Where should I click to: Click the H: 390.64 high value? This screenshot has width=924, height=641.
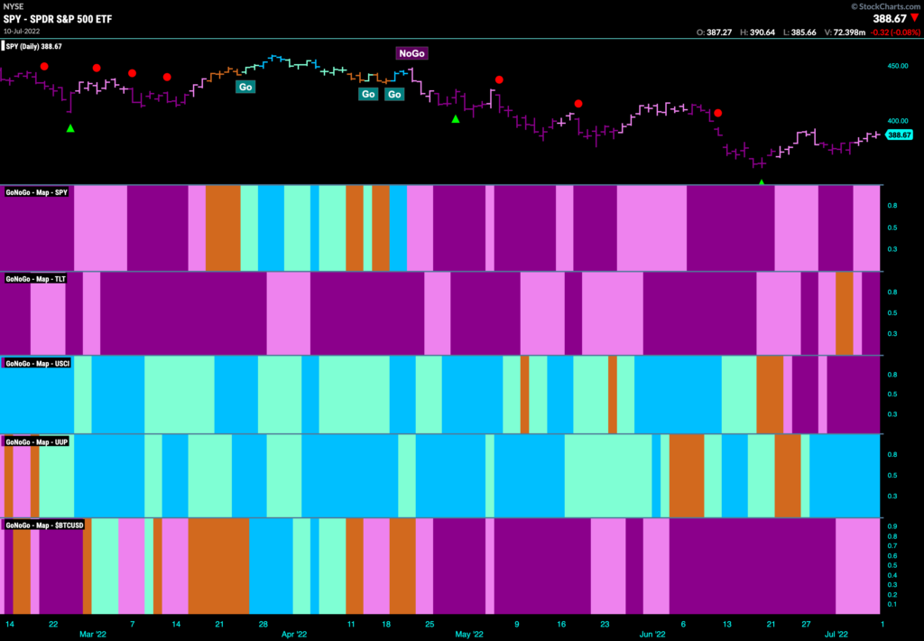pyautogui.click(x=757, y=33)
